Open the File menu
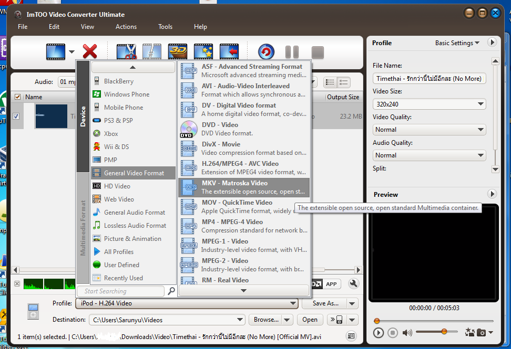511x349 pixels. pos(23,27)
